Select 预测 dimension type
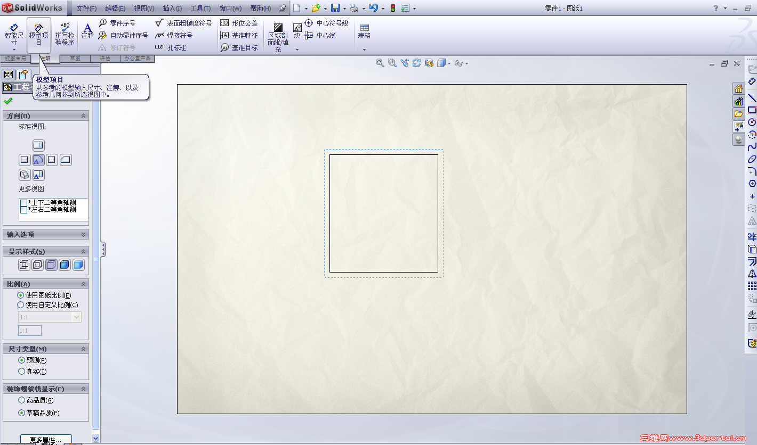The width and height of the screenshot is (757, 445). coord(21,360)
